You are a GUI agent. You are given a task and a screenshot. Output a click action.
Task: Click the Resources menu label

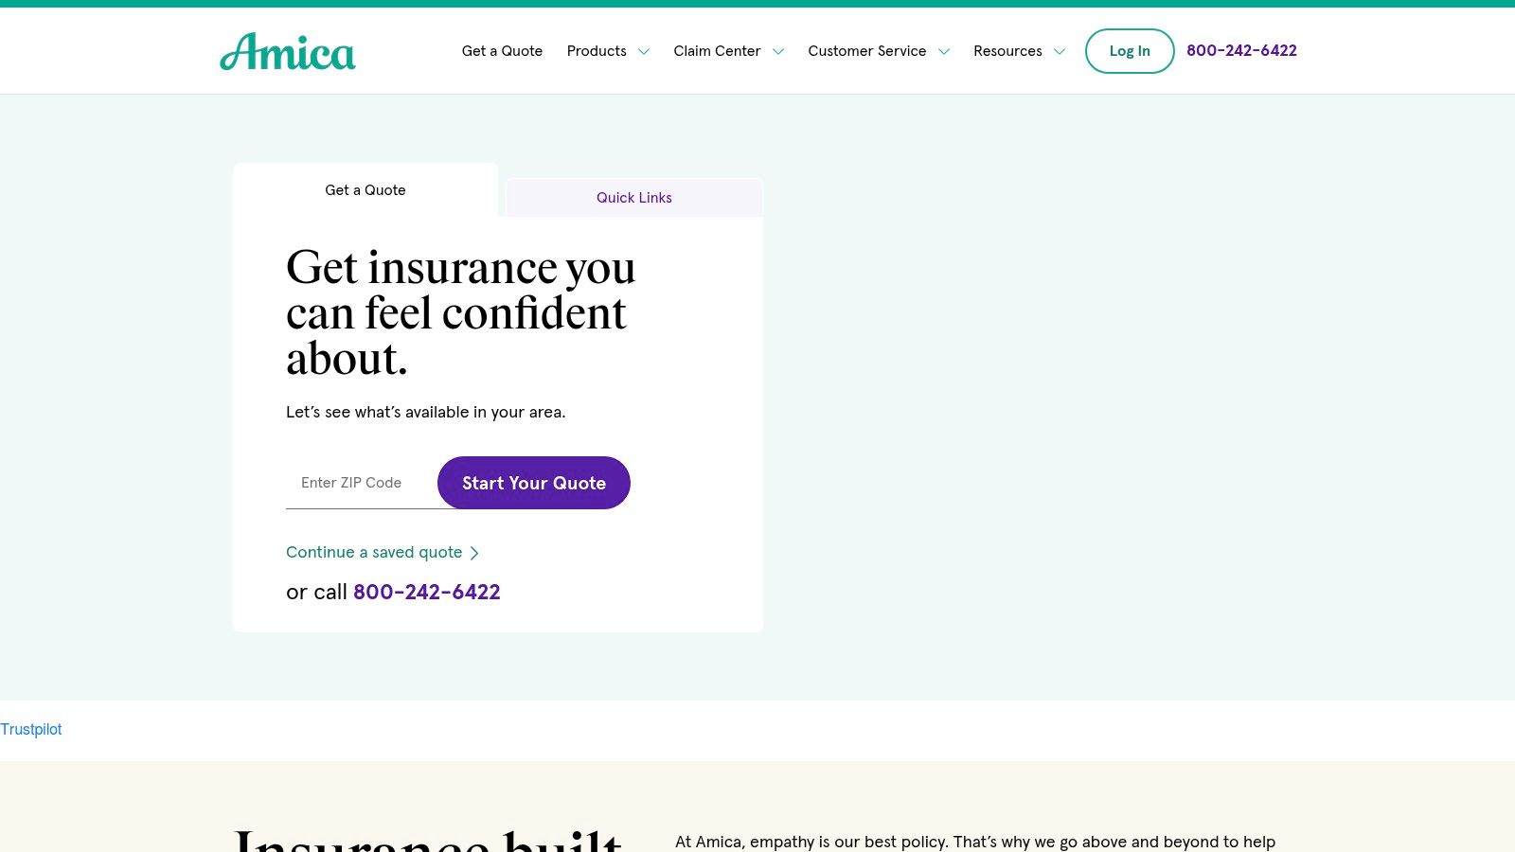[1007, 51]
